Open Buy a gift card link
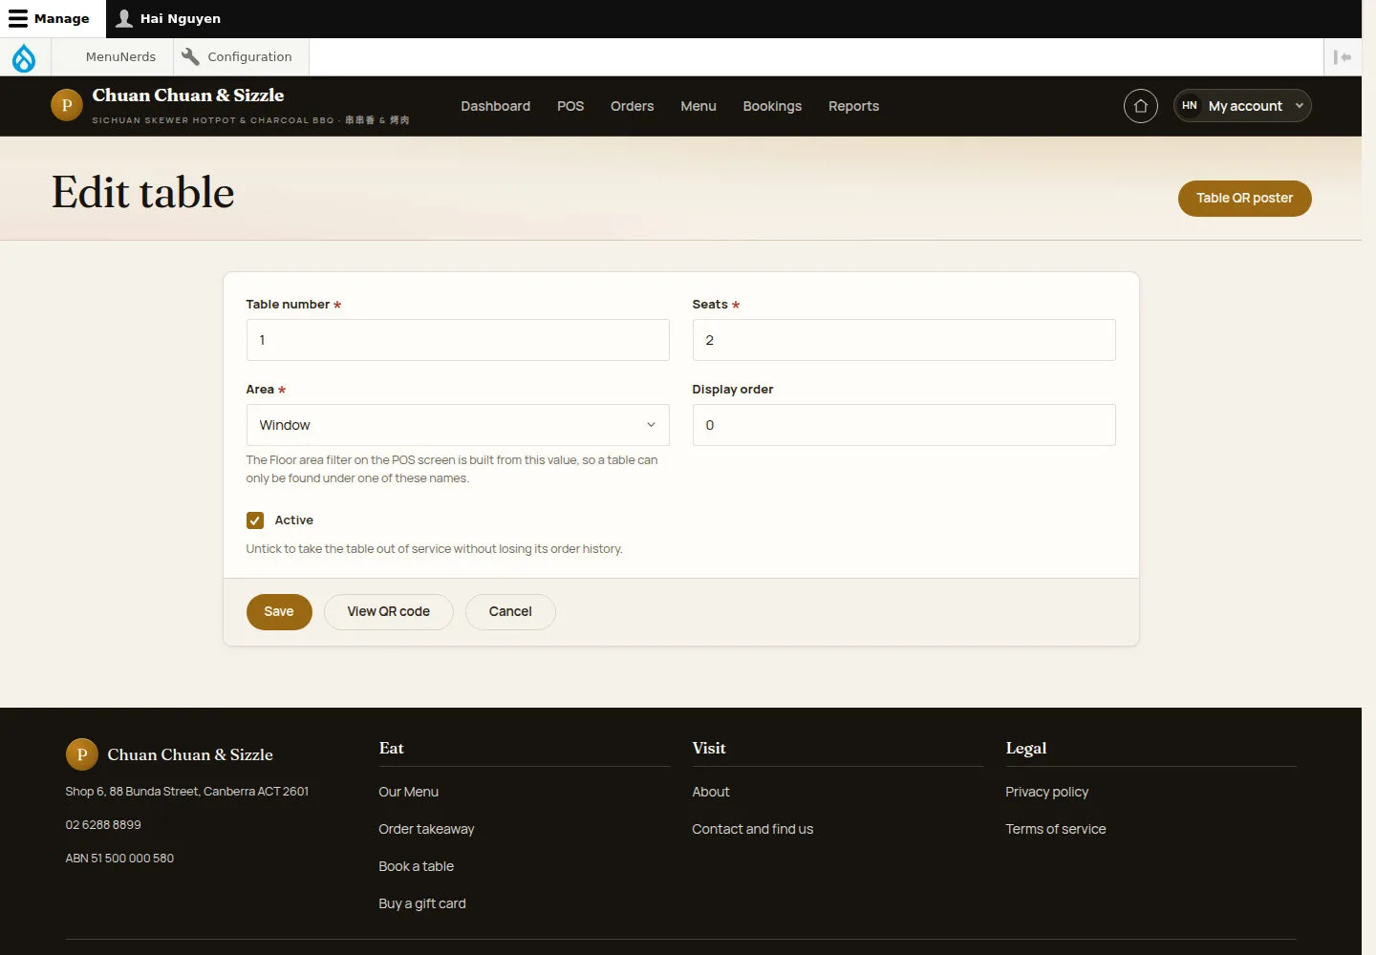Image resolution: width=1376 pixels, height=955 pixels. [x=422, y=903]
